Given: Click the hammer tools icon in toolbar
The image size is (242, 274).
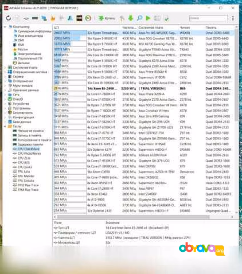Looking at the screenshot, I should click(122, 18).
